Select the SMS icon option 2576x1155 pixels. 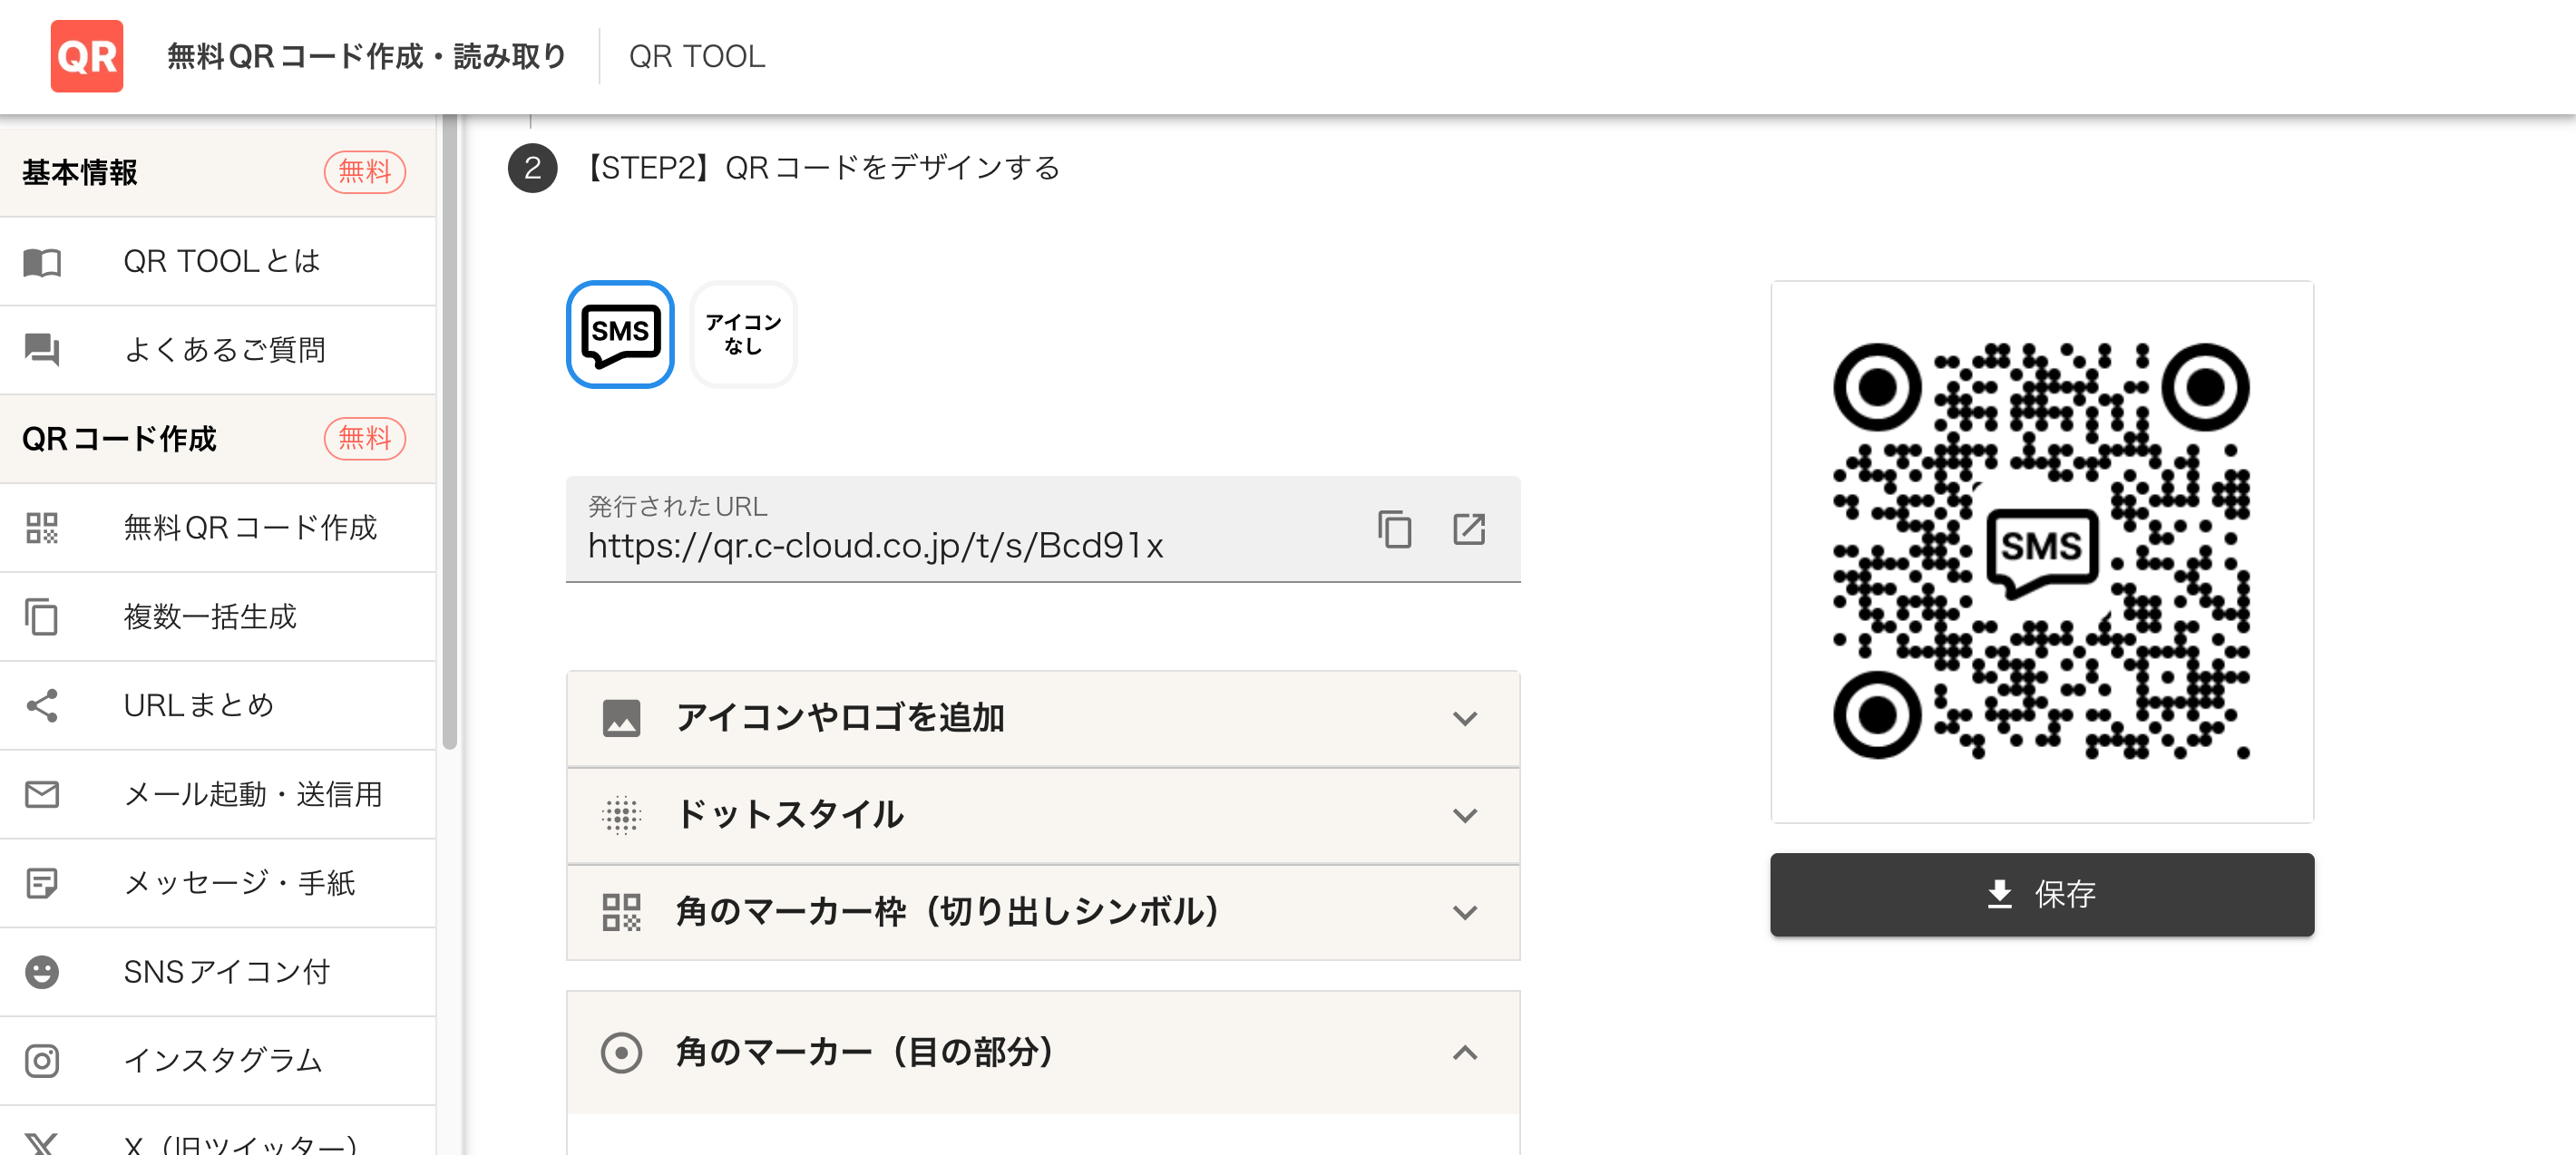[x=620, y=335]
